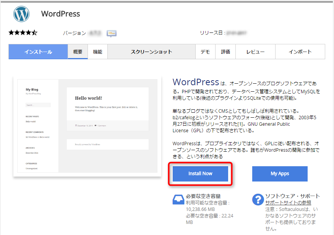Open the インポート tab

tap(300, 52)
